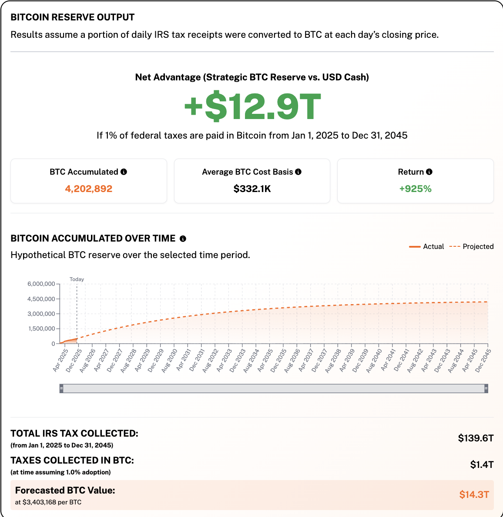Screen dimensions: 503x517
Task: Collapse the BITCOIN RESERVE OUTPUT section header
Action: point(72,17)
